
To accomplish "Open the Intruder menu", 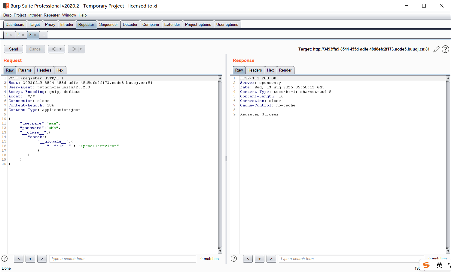I will click(x=35, y=15).
